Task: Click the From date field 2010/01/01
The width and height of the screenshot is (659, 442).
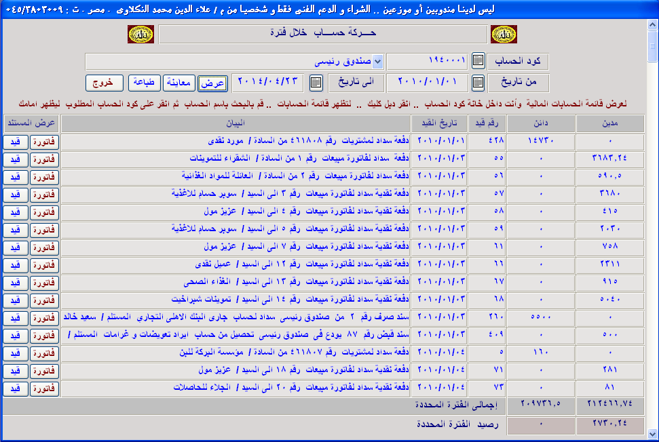Action: tap(427, 83)
